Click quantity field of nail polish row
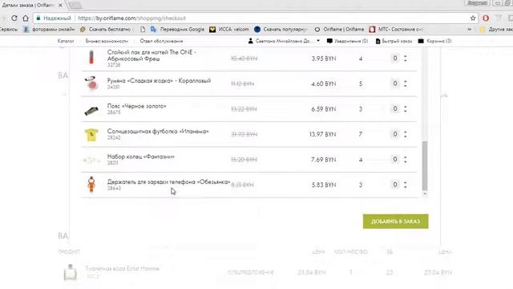The width and height of the screenshot is (513, 289). 395,59
